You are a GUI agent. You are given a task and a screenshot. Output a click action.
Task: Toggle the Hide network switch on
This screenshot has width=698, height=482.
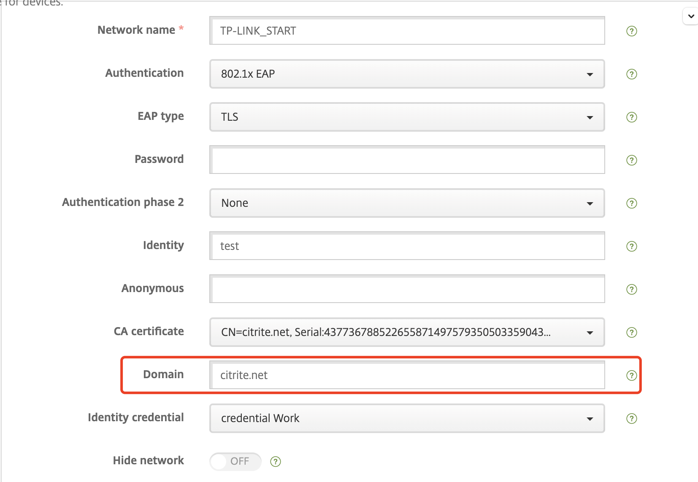pos(235,461)
